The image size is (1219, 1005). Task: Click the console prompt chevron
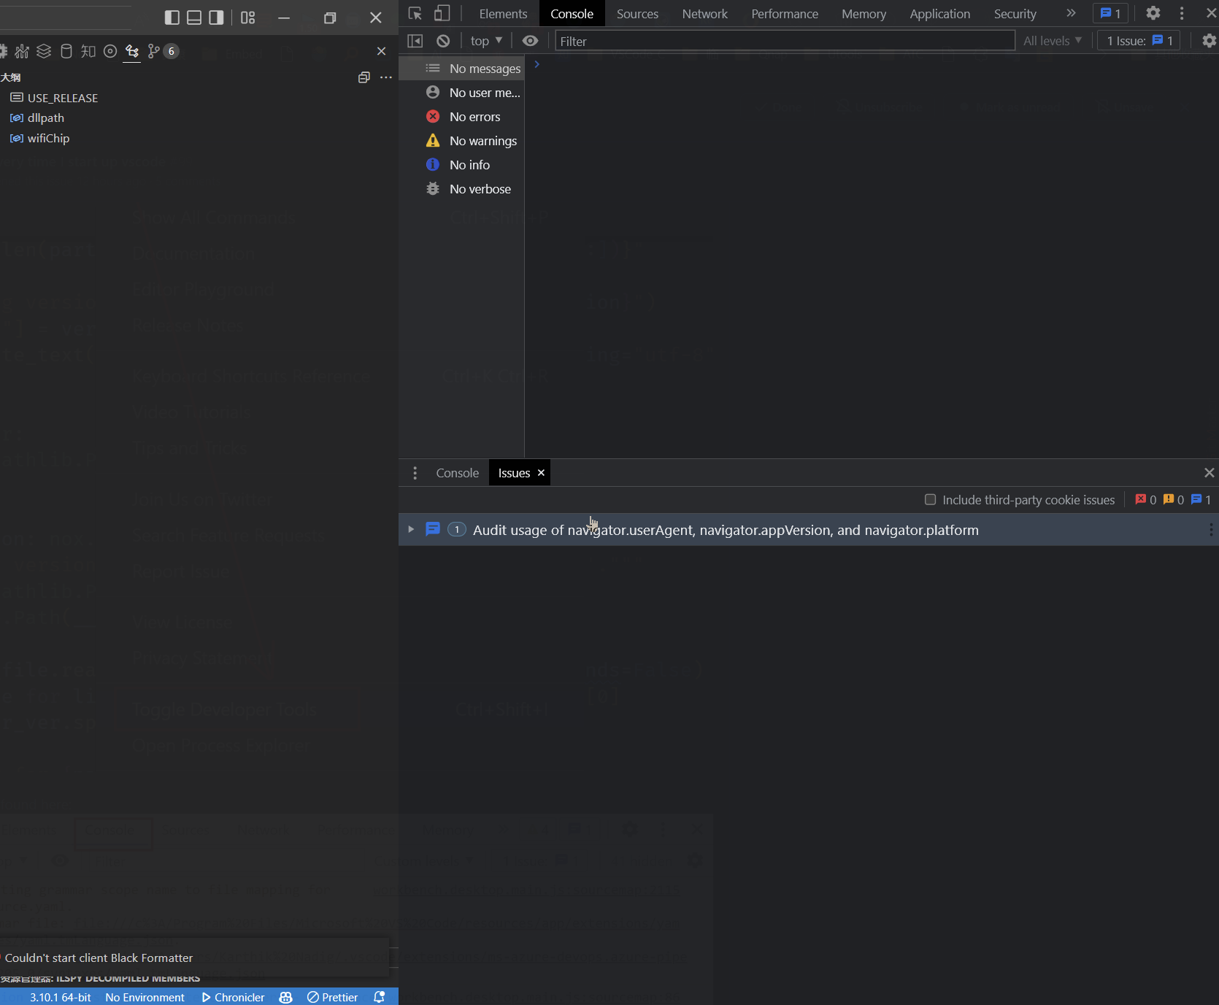coord(537,64)
